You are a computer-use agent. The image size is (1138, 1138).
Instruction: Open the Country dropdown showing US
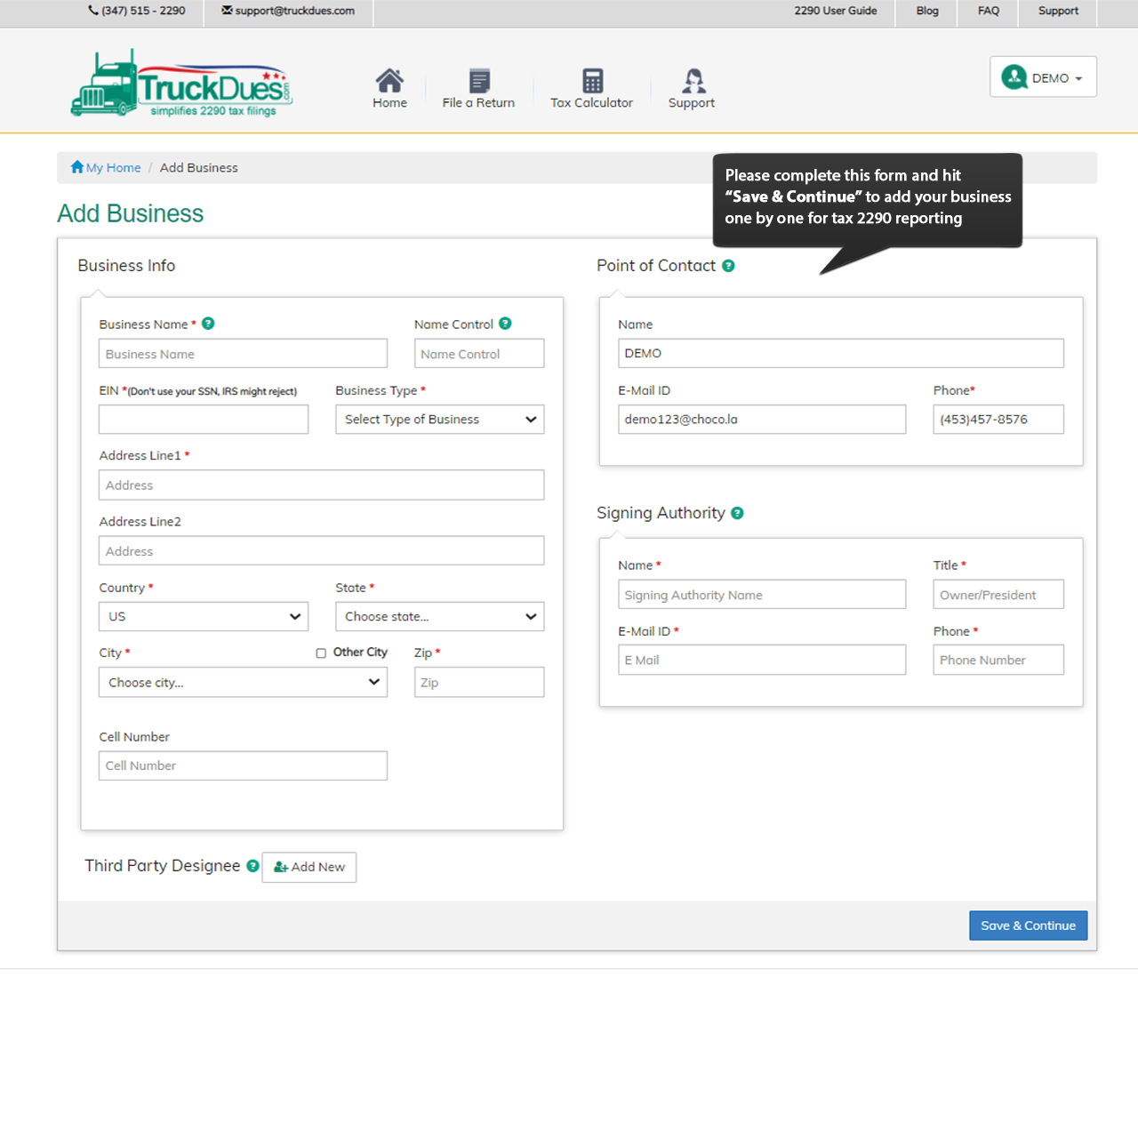click(204, 616)
